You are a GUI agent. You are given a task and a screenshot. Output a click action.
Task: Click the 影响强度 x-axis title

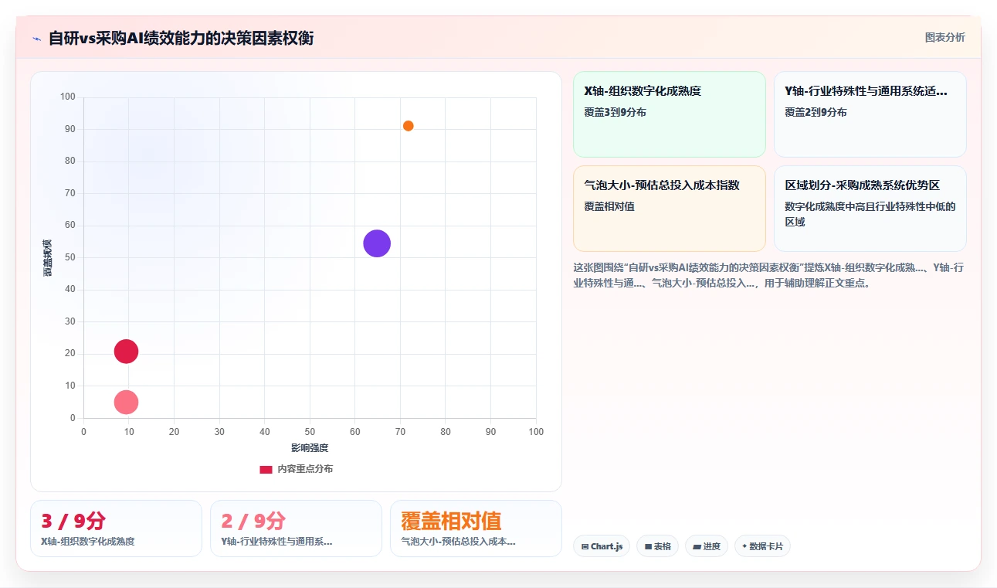pyautogui.click(x=310, y=448)
